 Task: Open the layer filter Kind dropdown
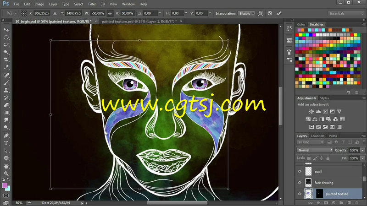tap(311, 142)
